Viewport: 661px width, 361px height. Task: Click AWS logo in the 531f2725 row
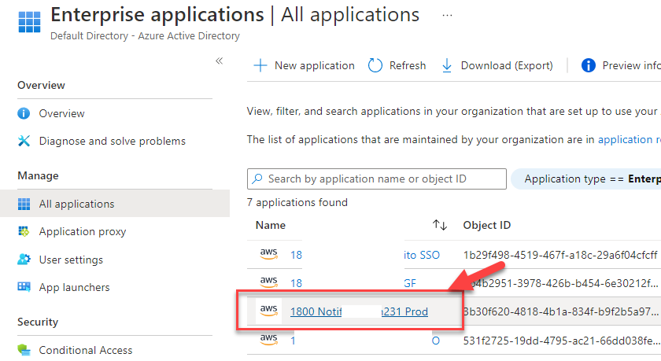(x=268, y=339)
